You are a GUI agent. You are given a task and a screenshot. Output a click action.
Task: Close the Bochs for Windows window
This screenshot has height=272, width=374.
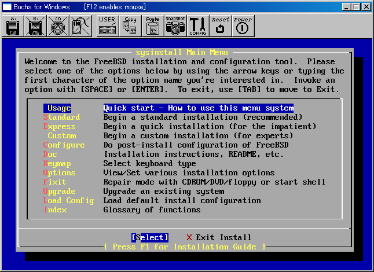click(x=366, y=7)
